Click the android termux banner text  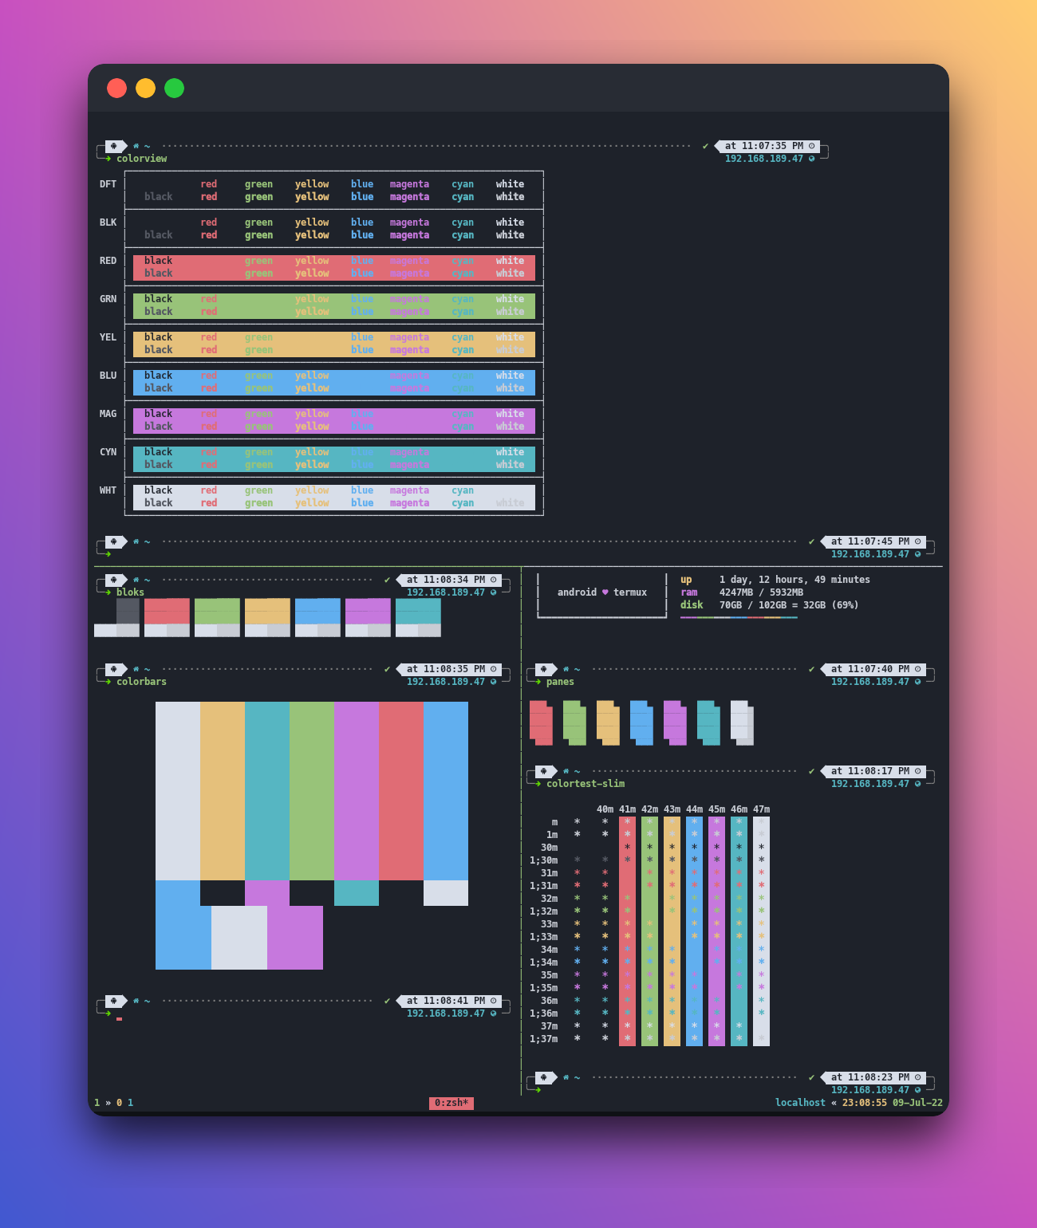click(x=602, y=592)
